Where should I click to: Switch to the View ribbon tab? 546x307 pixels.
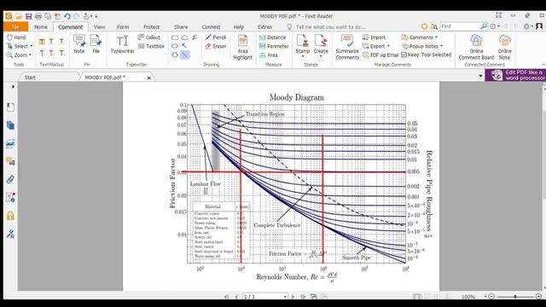pyautogui.click(x=99, y=26)
